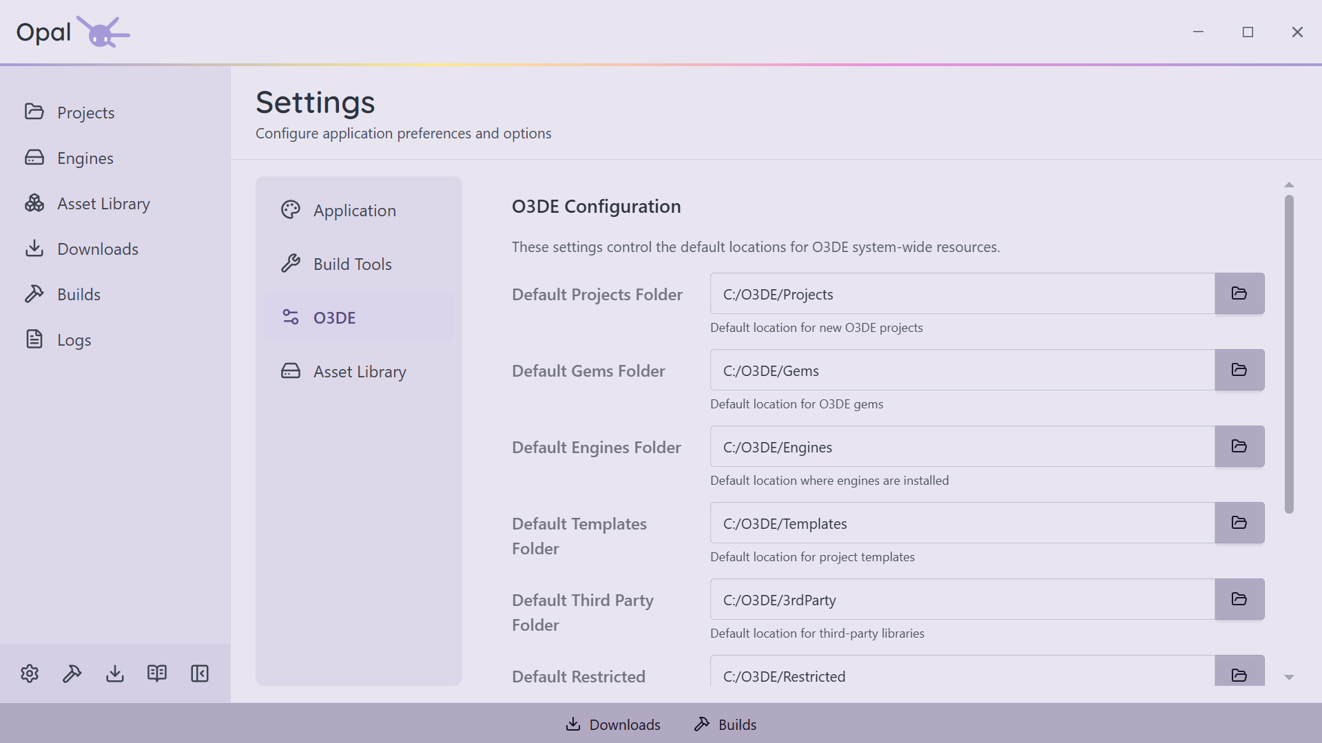The height and width of the screenshot is (743, 1322).
Task: Click the download icon at sidebar bottom
Action: (115, 673)
